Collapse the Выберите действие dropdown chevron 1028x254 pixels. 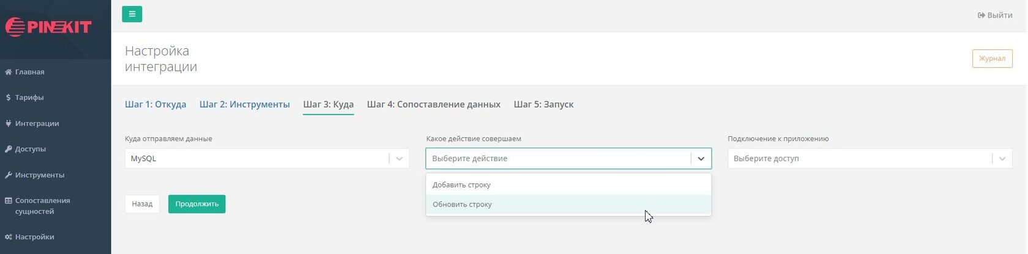[x=701, y=159]
